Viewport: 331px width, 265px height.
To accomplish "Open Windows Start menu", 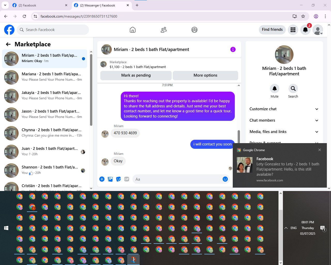I will pyautogui.click(x=6, y=228).
